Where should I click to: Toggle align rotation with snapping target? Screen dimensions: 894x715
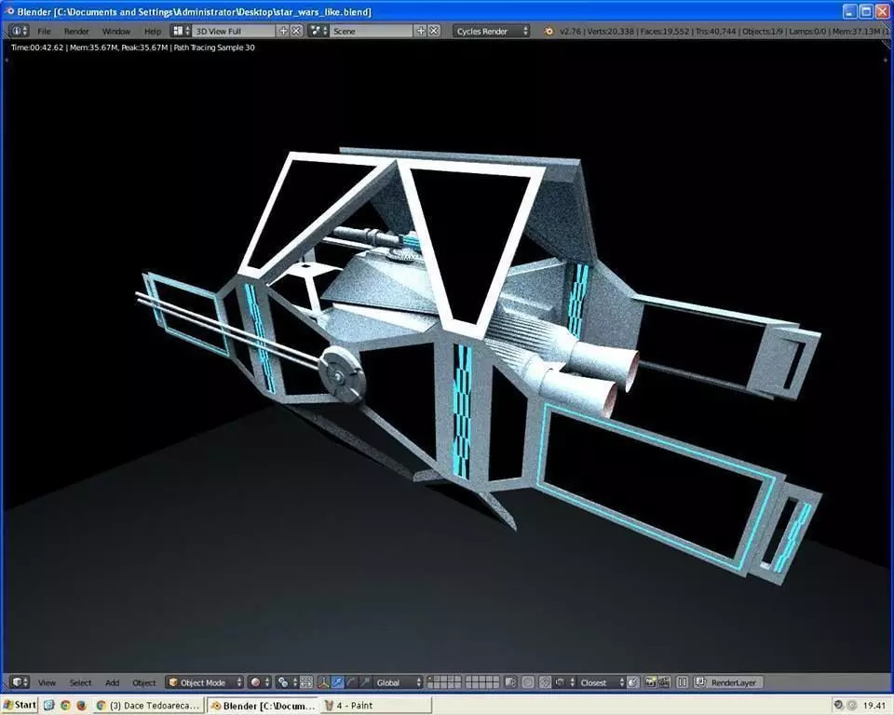click(x=633, y=681)
